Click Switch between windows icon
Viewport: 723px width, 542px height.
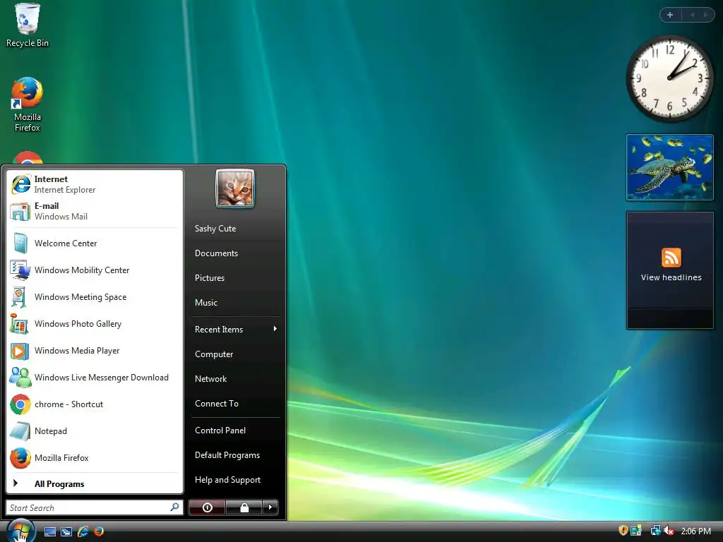pyautogui.click(x=66, y=531)
